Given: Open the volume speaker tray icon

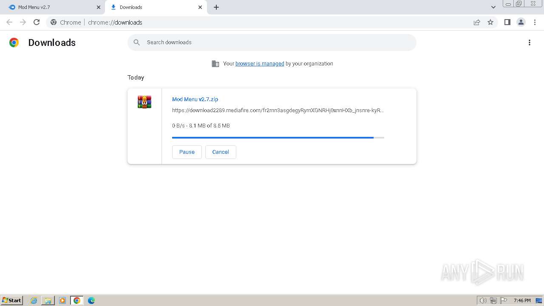Looking at the screenshot, I should pos(483,300).
